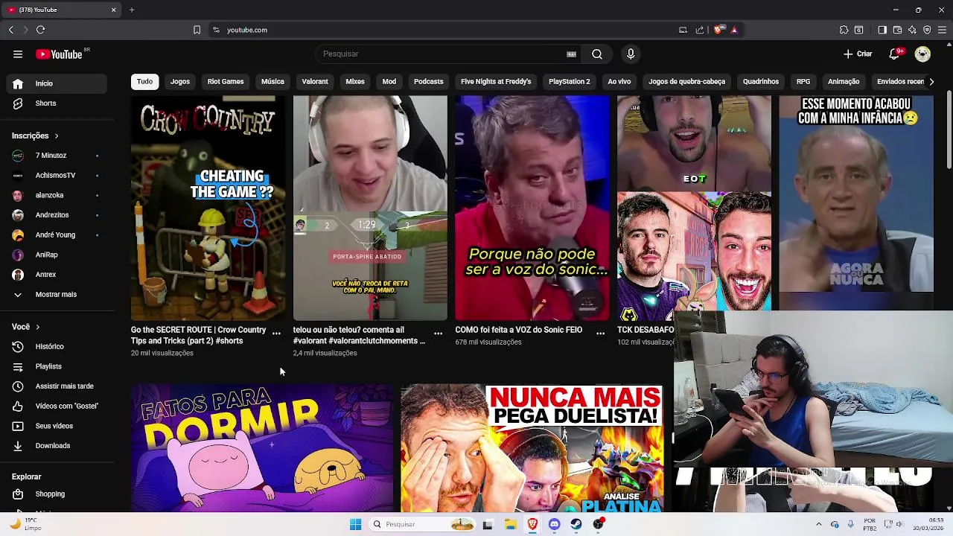This screenshot has width=953, height=536.
Task: Open more options for telou ou não telou short
Action: tap(439, 334)
